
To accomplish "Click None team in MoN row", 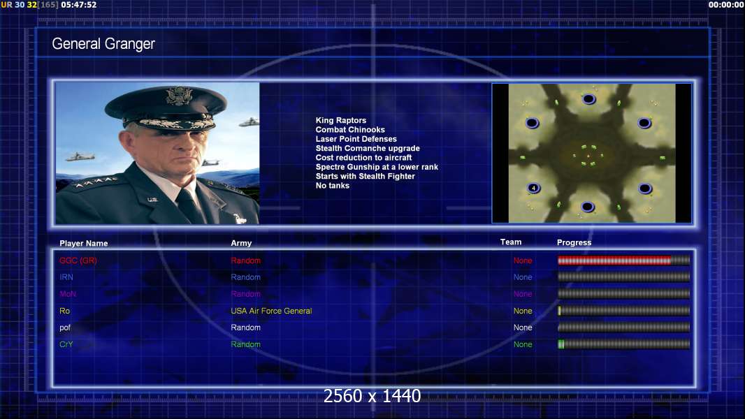I will 523,294.
